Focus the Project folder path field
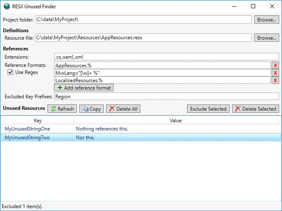This screenshot has height=211, width=282. (x=144, y=19)
